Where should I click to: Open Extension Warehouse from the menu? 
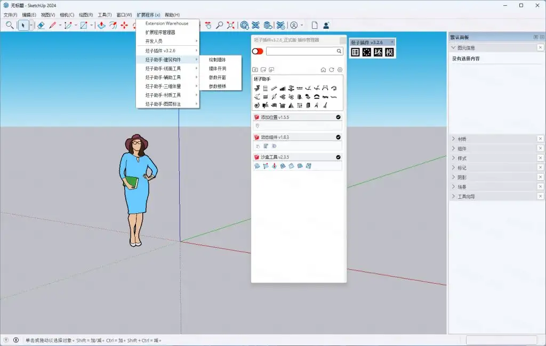(x=167, y=23)
